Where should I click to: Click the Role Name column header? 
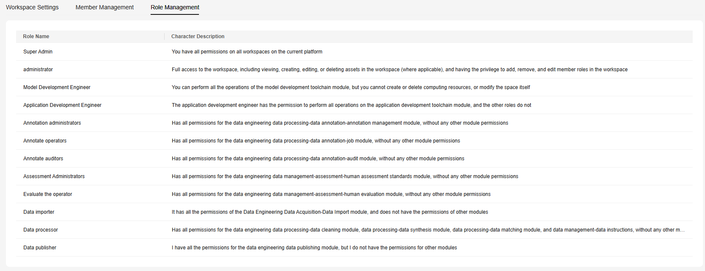[36, 36]
